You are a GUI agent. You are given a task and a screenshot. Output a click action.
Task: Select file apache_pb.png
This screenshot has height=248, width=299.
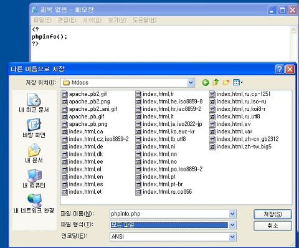85,124
